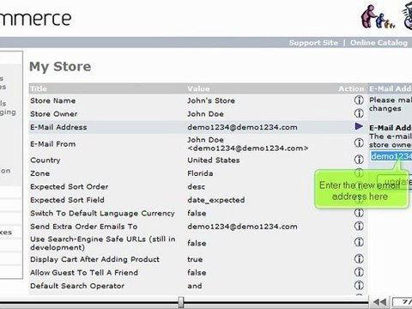Image resolution: width=412 pixels, height=309 pixels.
Task: Click the Country title cell
Action: click(45, 161)
